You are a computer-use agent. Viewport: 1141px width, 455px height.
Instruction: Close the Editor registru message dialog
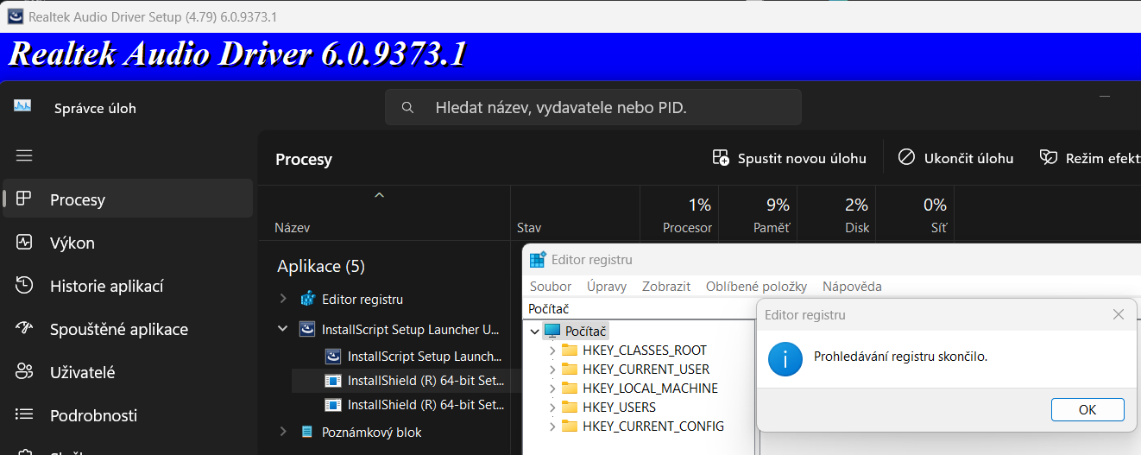click(1118, 315)
